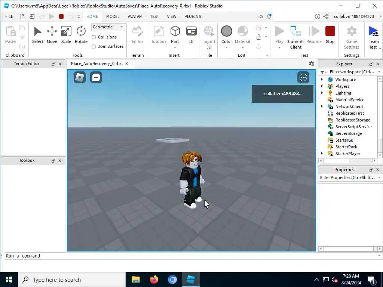Toggle the Collisions checkbox
Screen dimensions: 383x287
(x=94, y=37)
